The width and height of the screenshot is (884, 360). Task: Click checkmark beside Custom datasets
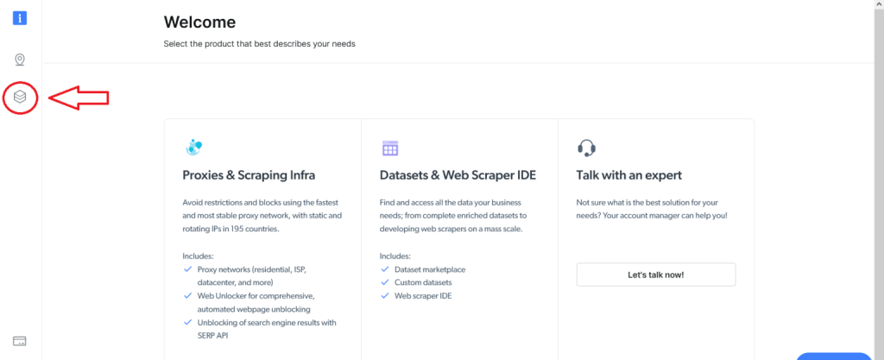[385, 282]
